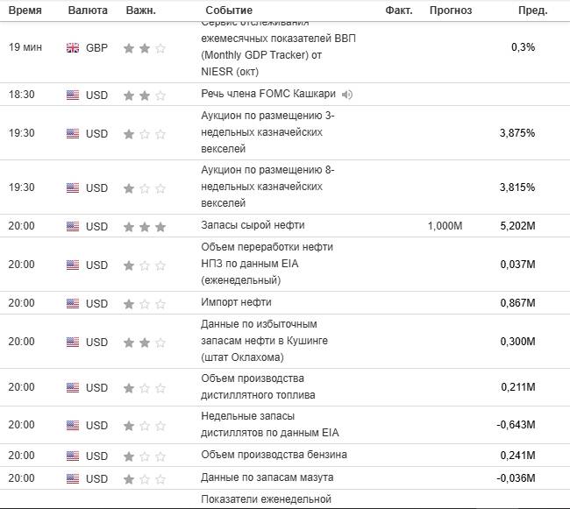The width and height of the screenshot is (570, 509).
Task: Open the Объем производства бензина event
Action: (274, 455)
